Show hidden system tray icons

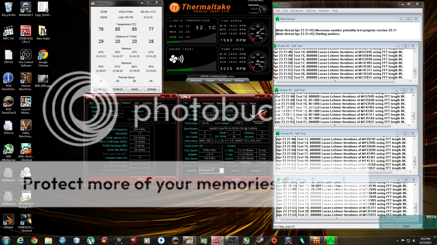click(x=397, y=241)
